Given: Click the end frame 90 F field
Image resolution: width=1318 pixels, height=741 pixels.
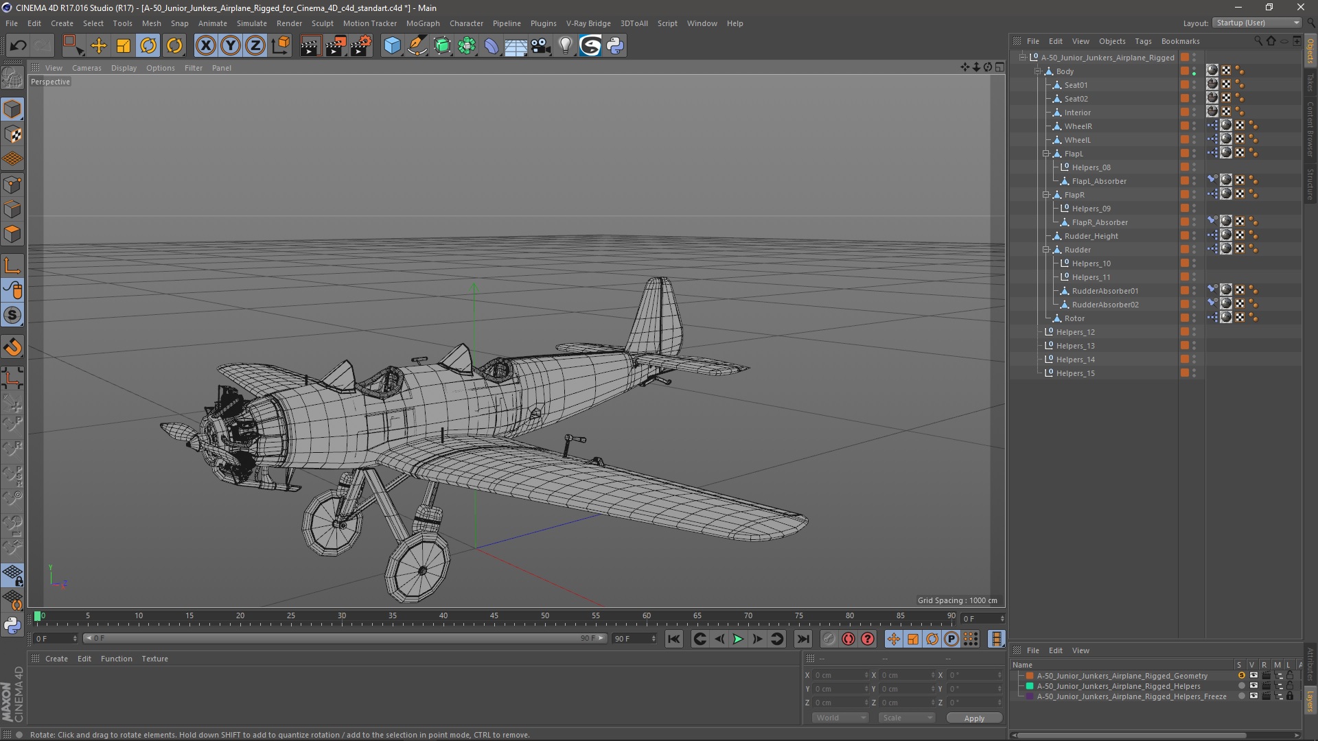Looking at the screenshot, I should [x=634, y=639].
